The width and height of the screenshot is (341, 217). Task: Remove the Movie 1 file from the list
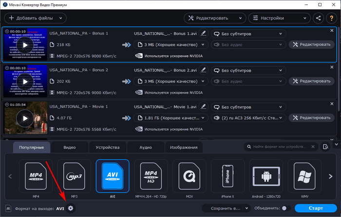click(x=332, y=104)
